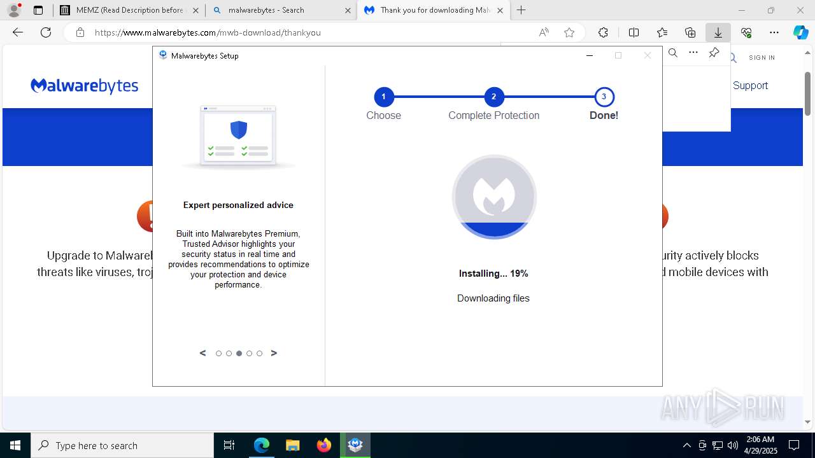Add this page to favorites star

coord(569,32)
